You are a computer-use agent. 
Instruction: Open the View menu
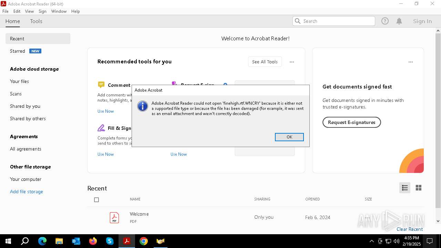point(30,11)
